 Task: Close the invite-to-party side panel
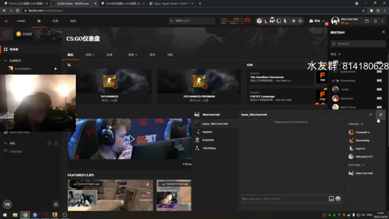click(x=383, y=32)
